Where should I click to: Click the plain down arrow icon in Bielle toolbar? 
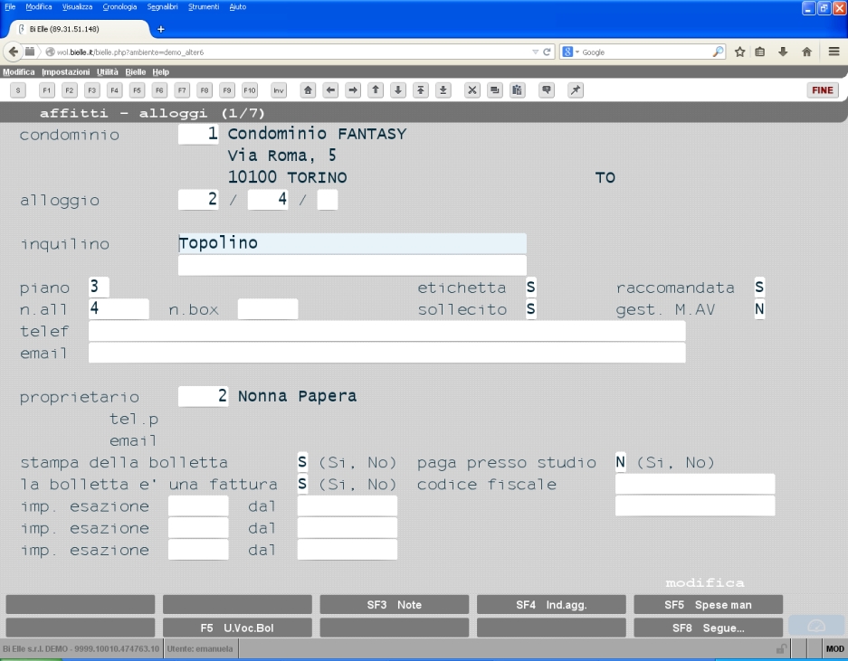(x=398, y=90)
